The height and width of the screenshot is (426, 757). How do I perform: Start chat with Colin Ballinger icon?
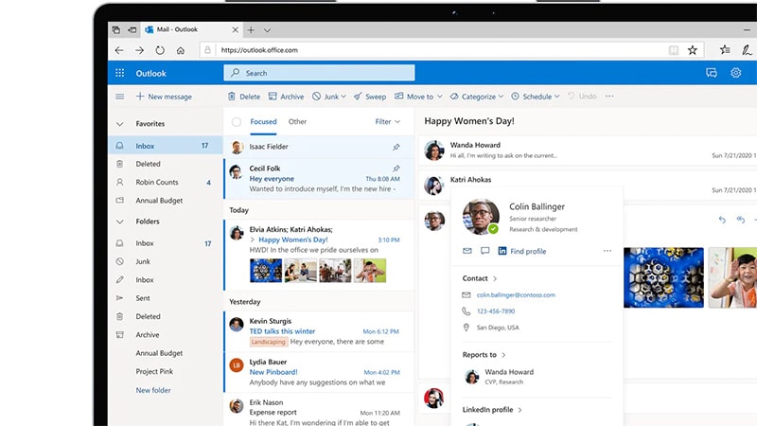click(x=484, y=251)
